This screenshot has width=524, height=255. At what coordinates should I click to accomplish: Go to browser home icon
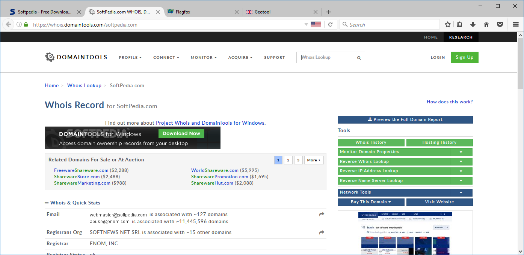click(486, 25)
